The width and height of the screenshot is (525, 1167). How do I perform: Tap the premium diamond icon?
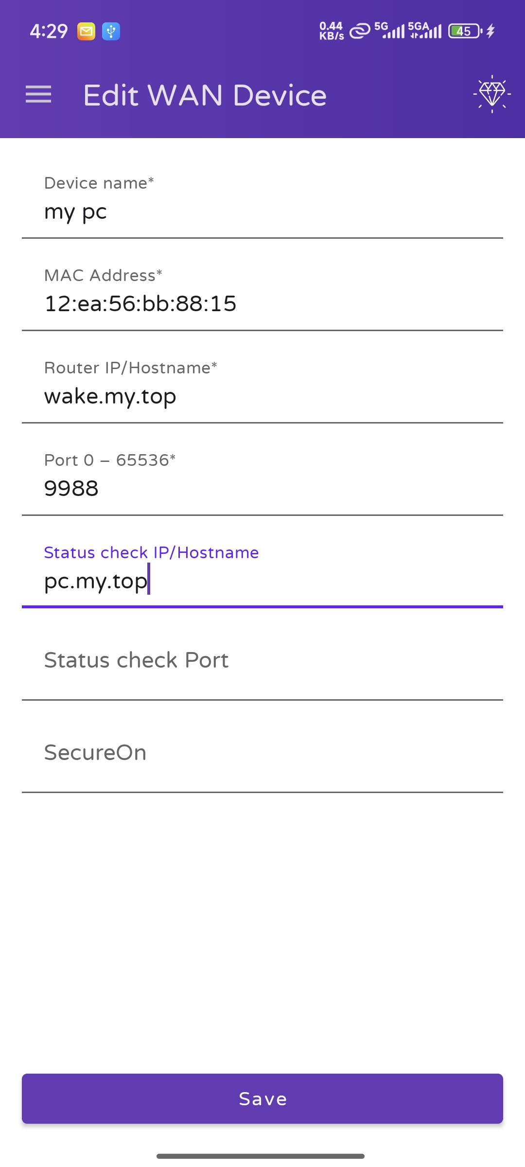point(491,93)
